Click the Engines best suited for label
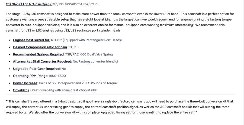Screen dimensions: 244x125 [32, 40]
